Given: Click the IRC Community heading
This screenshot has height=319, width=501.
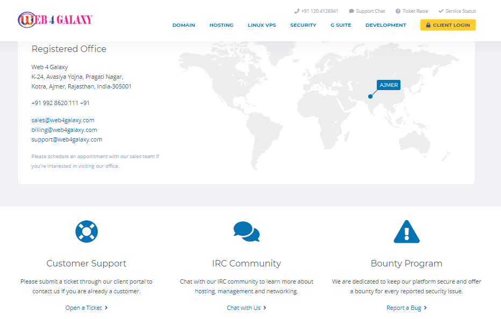Looking at the screenshot, I should (x=247, y=264).
